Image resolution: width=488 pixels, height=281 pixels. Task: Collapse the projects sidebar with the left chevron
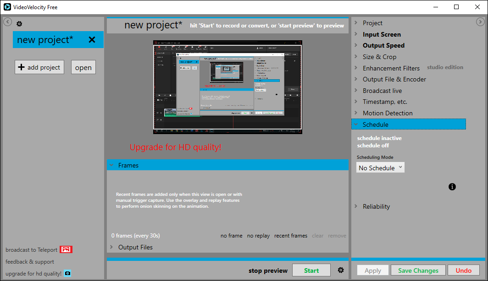(7, 22)
